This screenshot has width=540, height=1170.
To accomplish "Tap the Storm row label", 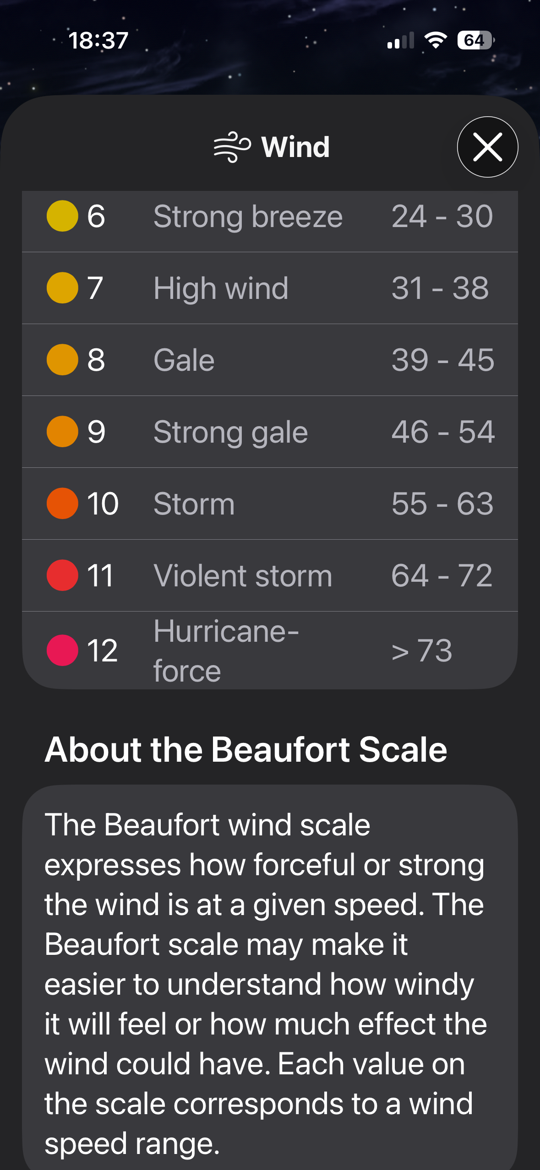I will point(194,504).
